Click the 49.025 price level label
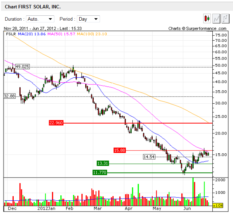 click(x=22, y=67)
